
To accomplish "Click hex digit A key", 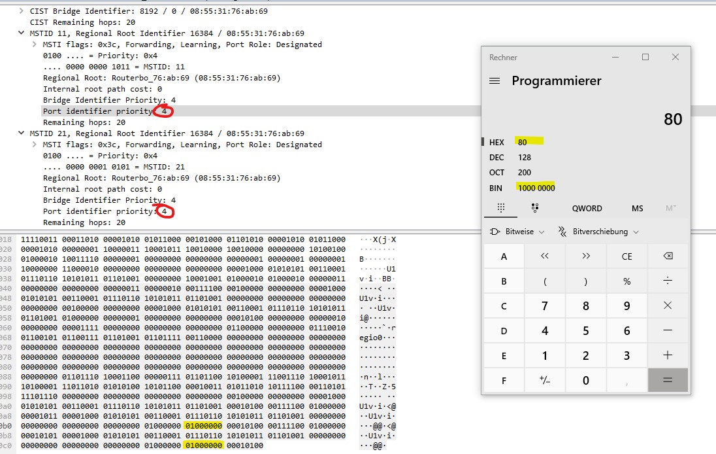I will (504, 256).
